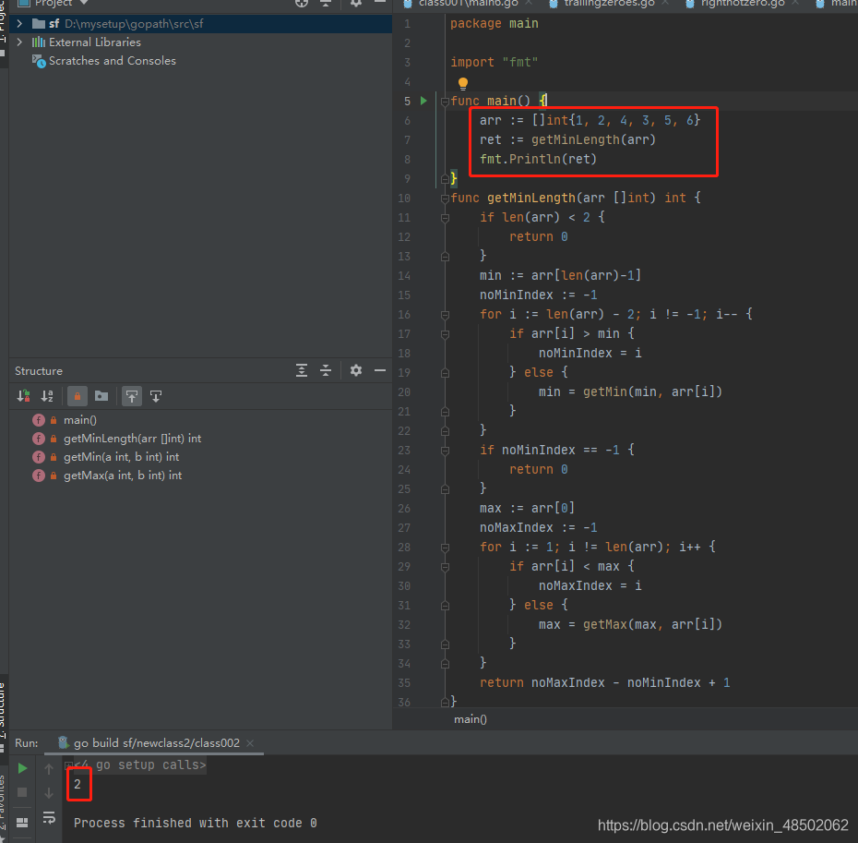This screenshot has width=858, height=843.
Task: Select getMinLength in Structure panel
Action: (133, 439)
